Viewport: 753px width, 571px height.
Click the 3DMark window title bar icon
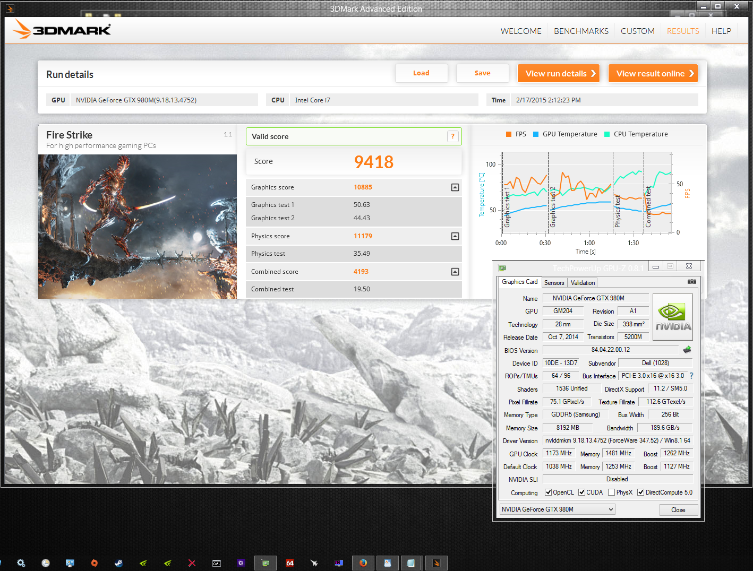tap(10, 8)
